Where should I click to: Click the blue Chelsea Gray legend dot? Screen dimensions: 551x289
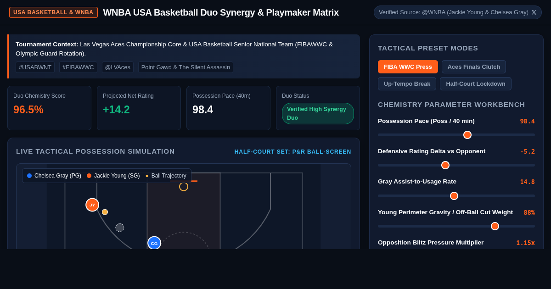click(29, 176)
